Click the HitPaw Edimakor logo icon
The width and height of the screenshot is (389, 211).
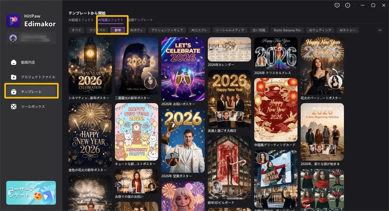13,21
